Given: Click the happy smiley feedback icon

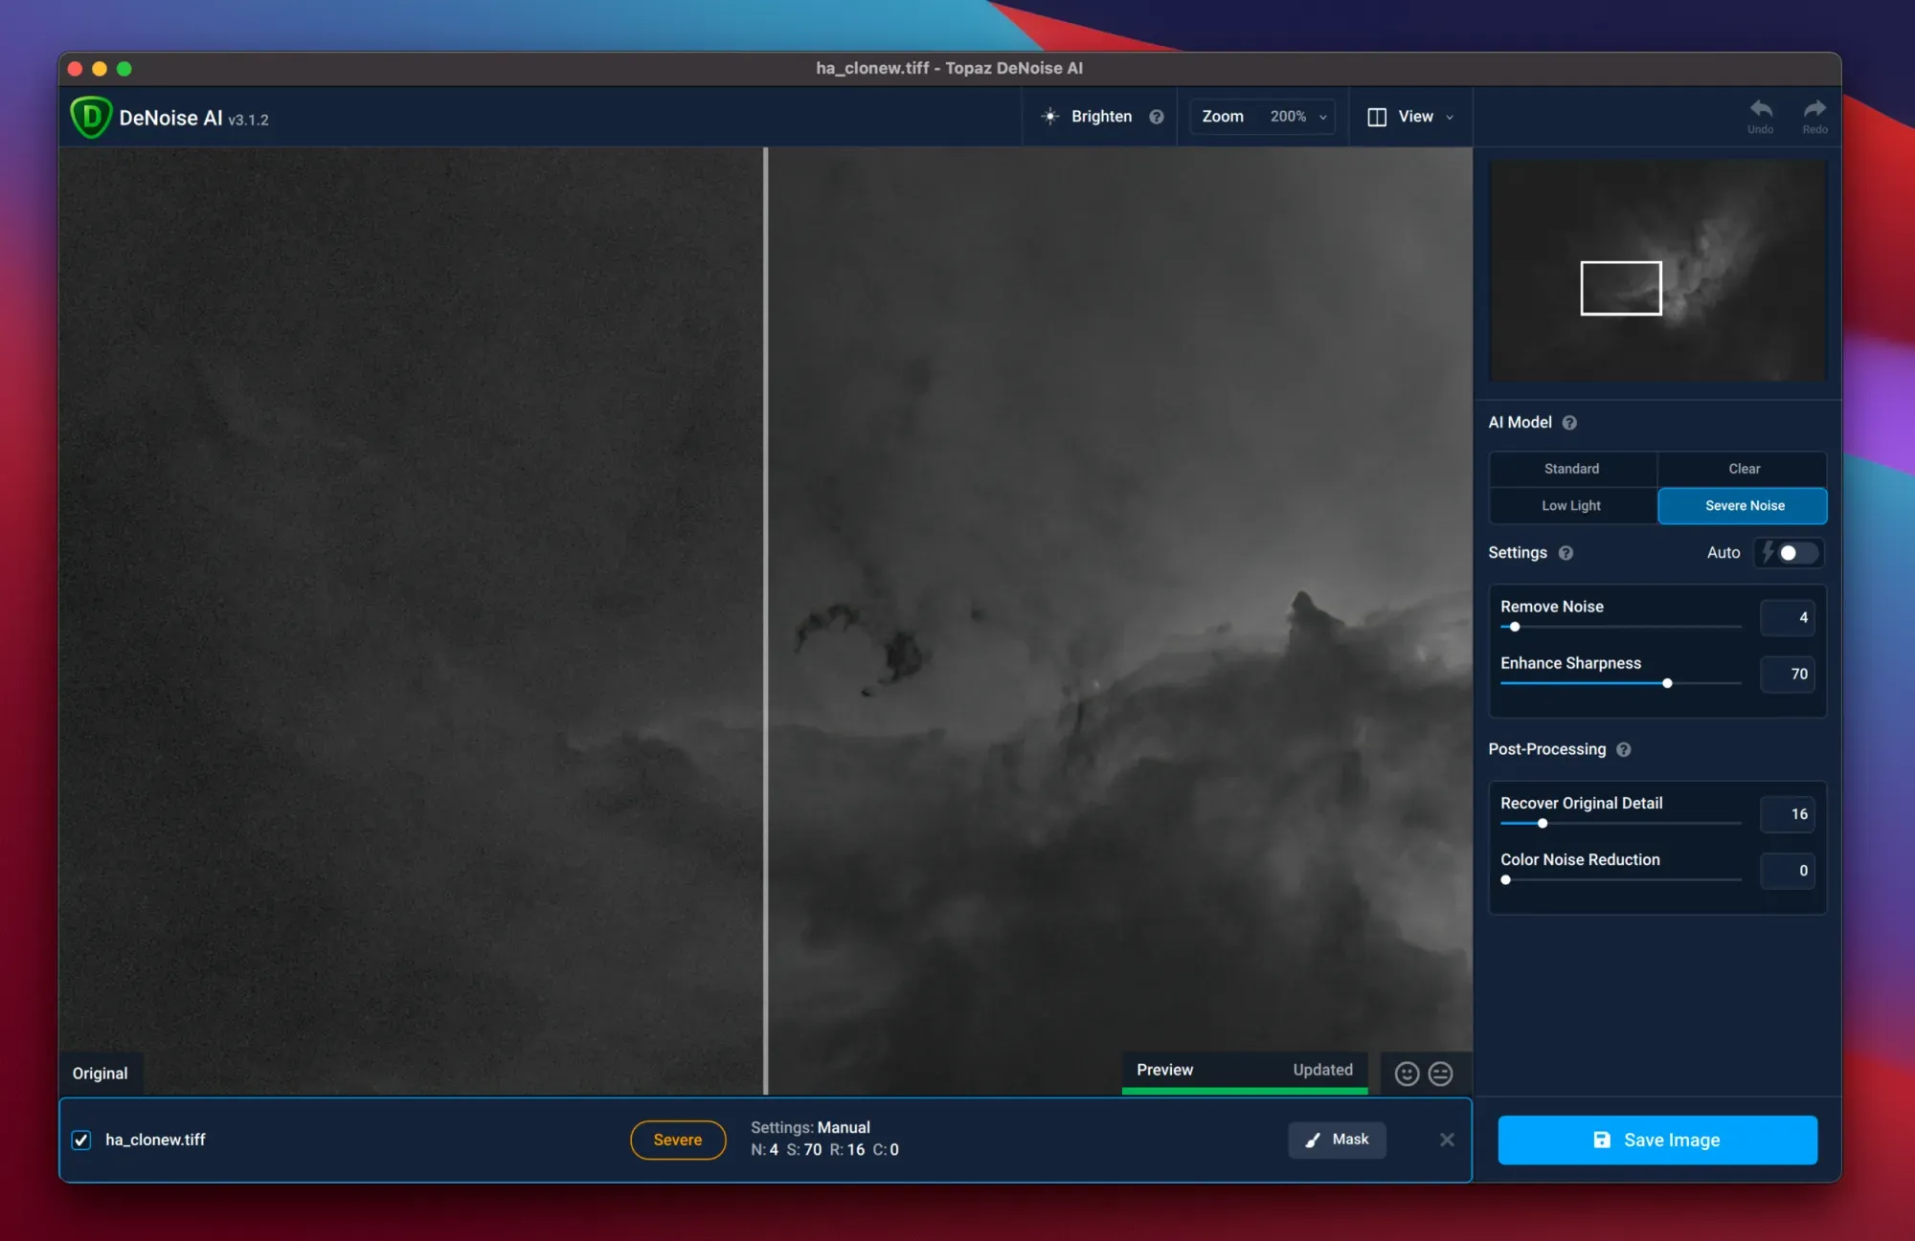Looking at the screenshot, I should click(x=1407, y=1074).
